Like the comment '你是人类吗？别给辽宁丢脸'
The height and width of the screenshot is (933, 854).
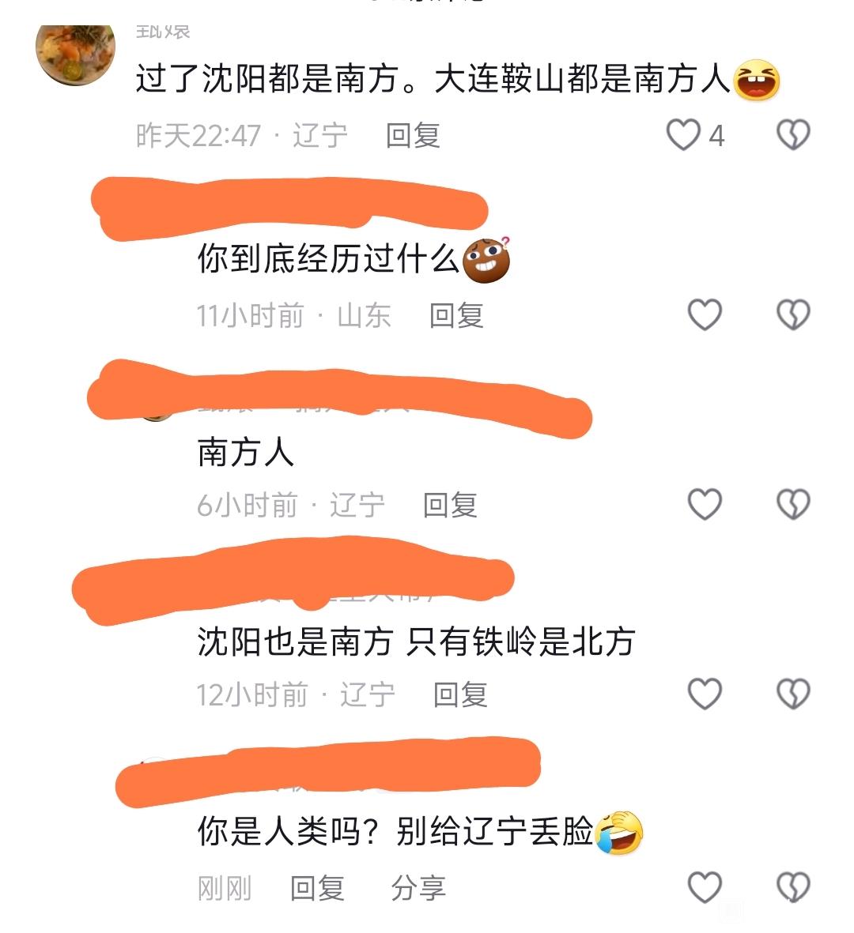[705, 887]
